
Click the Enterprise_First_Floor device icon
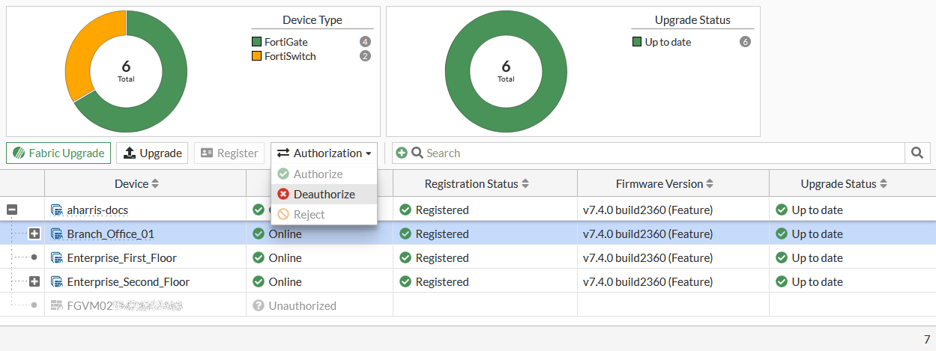tap(56, 257)
